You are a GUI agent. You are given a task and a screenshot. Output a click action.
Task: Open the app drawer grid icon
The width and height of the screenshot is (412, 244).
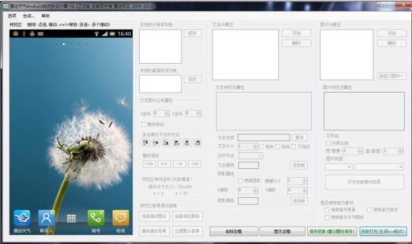(71, 219)
